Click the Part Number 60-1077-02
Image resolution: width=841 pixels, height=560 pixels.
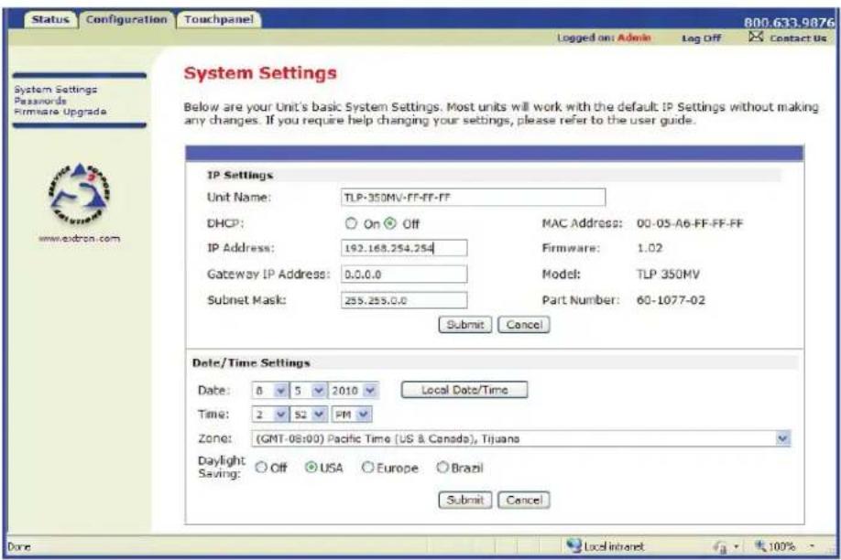click(671, 300)
